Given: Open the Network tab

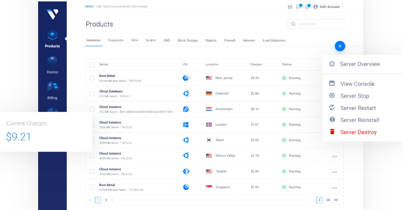Looking at the screenshot, I should (249, 40).
